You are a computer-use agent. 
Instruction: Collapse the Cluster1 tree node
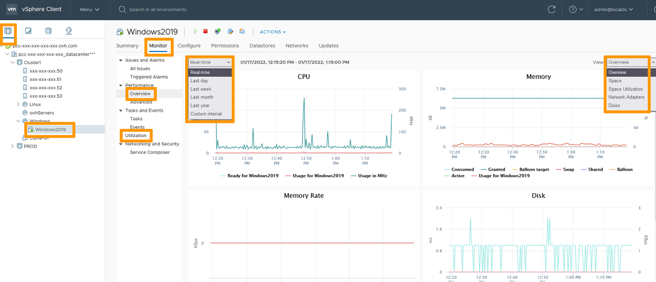[x=13, y=62]
